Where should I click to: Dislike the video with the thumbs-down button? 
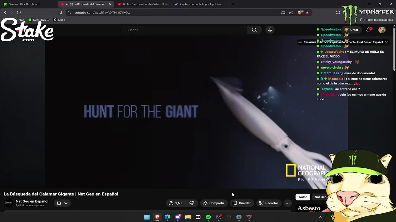(192, 203)
